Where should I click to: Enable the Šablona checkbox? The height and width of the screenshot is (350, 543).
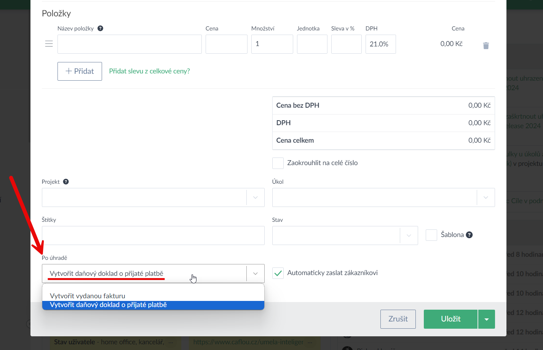point(431,235)
